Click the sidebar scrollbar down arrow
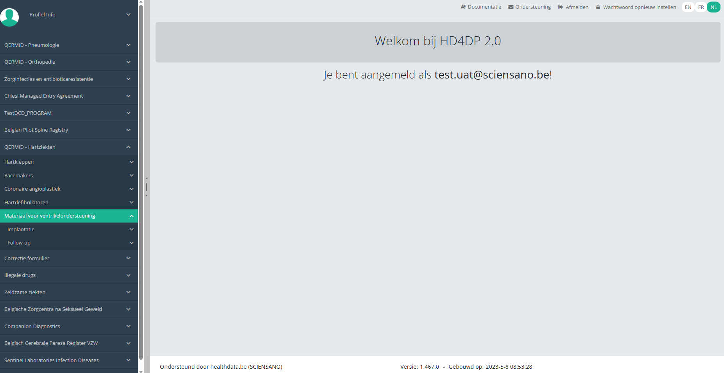The height and width of the screenshot is (373, 724). 141,371
